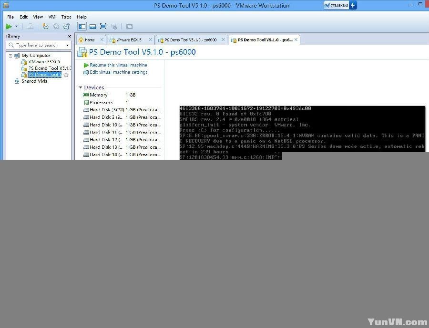Click Resume this virtual machine link
The width and height of the screenshot is (429, 328).
(x=118, y=65)
